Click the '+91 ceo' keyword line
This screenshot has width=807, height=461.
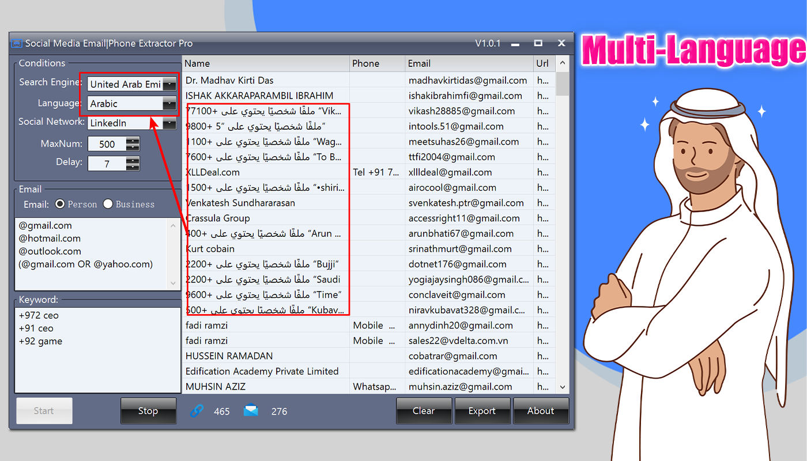pyautogui.click(x=36, y=328)
